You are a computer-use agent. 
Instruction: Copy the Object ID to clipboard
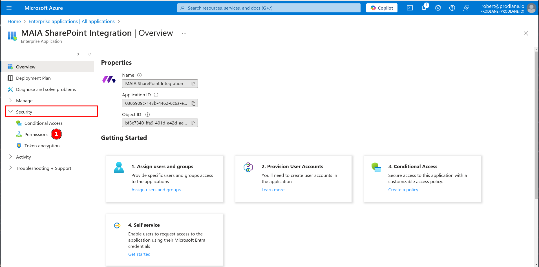(193, 123)
